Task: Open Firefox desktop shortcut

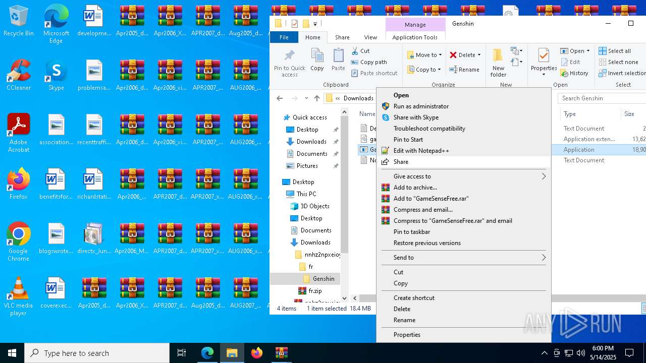Action: click(x=19, y=184)
